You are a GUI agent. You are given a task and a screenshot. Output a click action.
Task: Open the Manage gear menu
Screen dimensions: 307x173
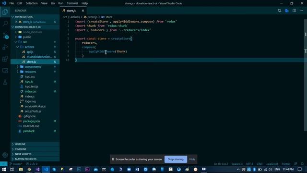pyautogui.click(x=5, y=155)
